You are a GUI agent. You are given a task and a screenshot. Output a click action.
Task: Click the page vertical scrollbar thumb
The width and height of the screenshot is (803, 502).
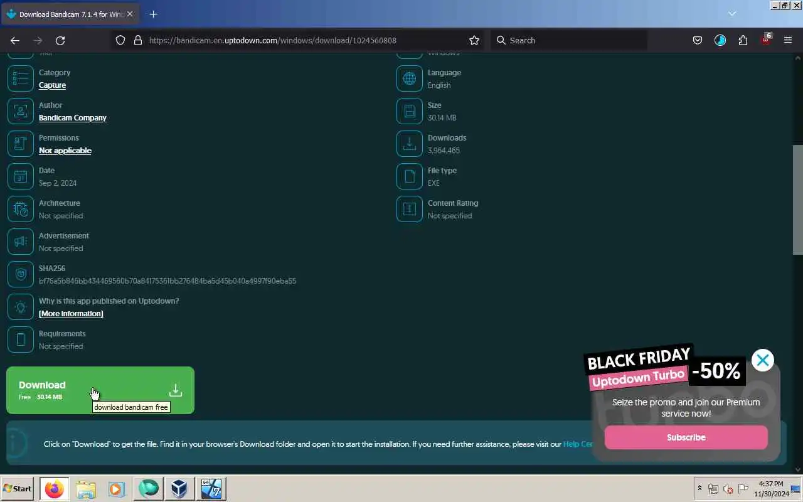click(x=797, y=200)
